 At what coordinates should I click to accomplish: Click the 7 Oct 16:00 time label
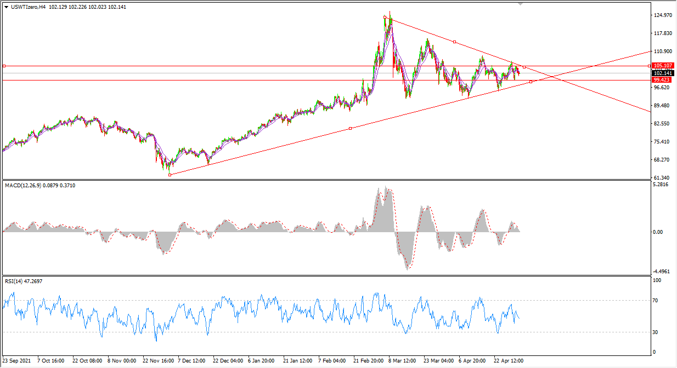coord(52,361)
